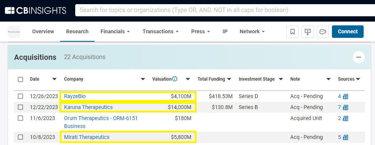Image resolution: width=375 pixels, height=145 pixels.
Task: Open the Karuna Therapeutics company link
Action: [x=88, y=107]
